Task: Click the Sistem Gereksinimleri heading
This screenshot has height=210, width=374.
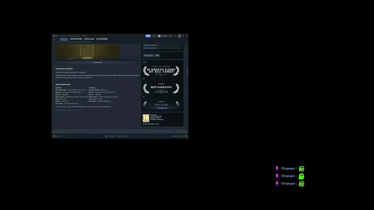Action: click(63, 84)
